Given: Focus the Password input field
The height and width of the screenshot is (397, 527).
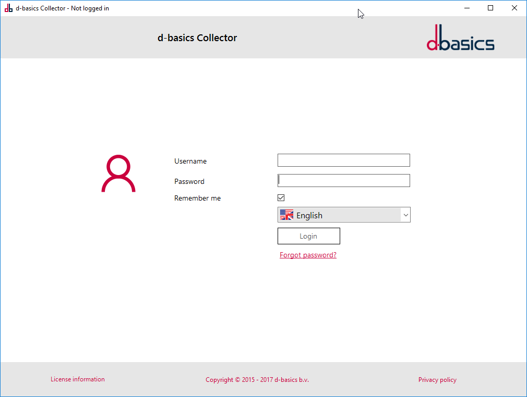Looking at the screenshot, I should 343,181.
